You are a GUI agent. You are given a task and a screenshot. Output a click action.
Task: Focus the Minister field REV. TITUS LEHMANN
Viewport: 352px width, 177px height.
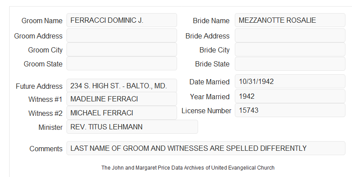coord(132,127)
